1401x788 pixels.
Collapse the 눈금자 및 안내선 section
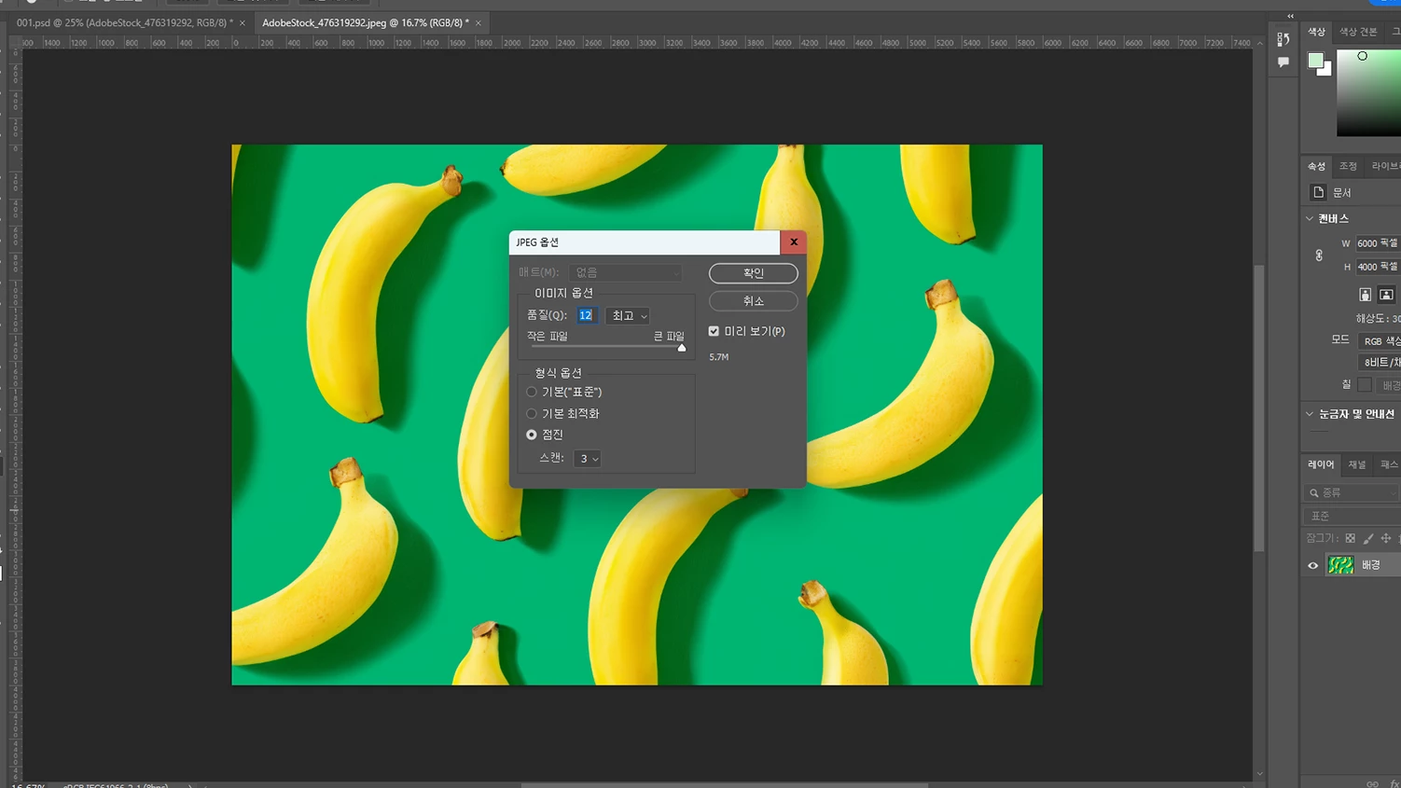point(1310,414)
